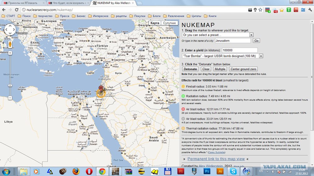Bookmark this page with the star outline

260,10
